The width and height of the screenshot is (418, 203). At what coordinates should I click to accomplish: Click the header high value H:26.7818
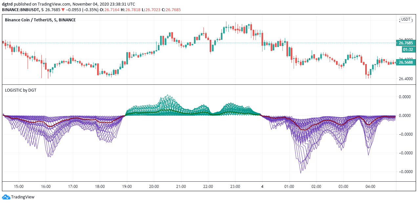131,10
